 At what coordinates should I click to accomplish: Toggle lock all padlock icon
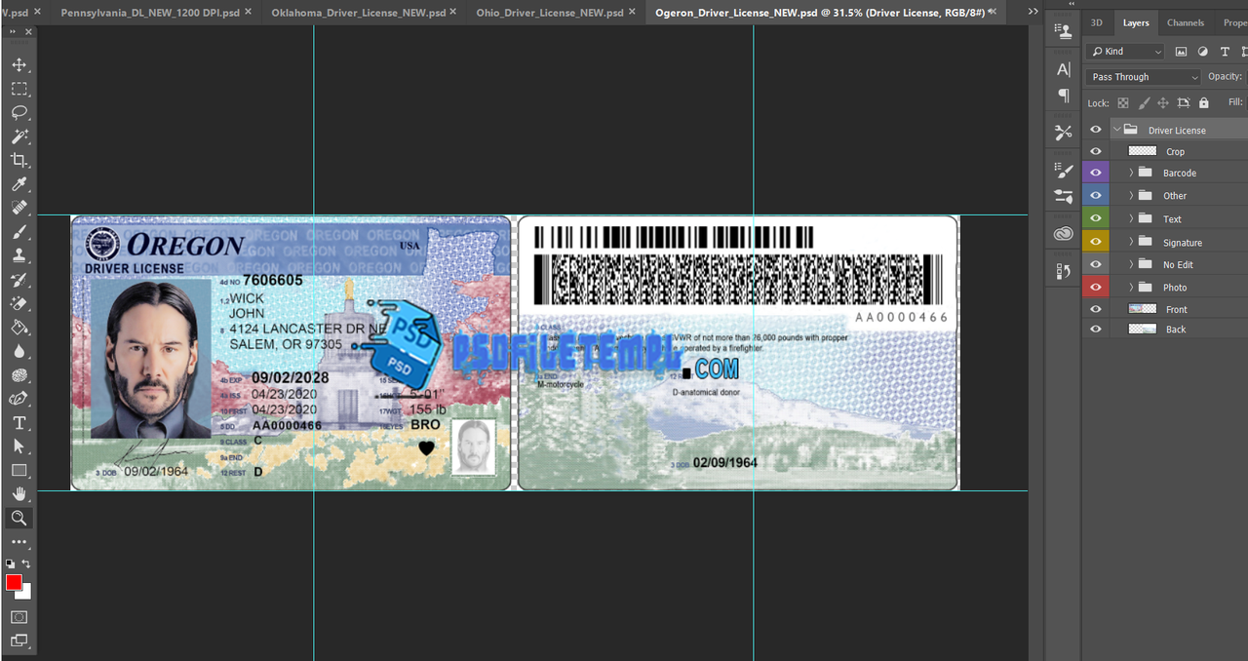1203,102
